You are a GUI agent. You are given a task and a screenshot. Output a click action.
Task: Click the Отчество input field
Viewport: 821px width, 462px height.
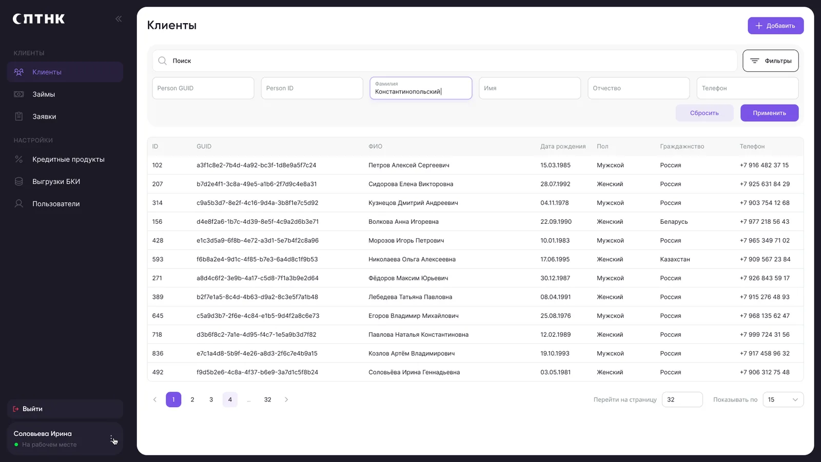[638, 88]
